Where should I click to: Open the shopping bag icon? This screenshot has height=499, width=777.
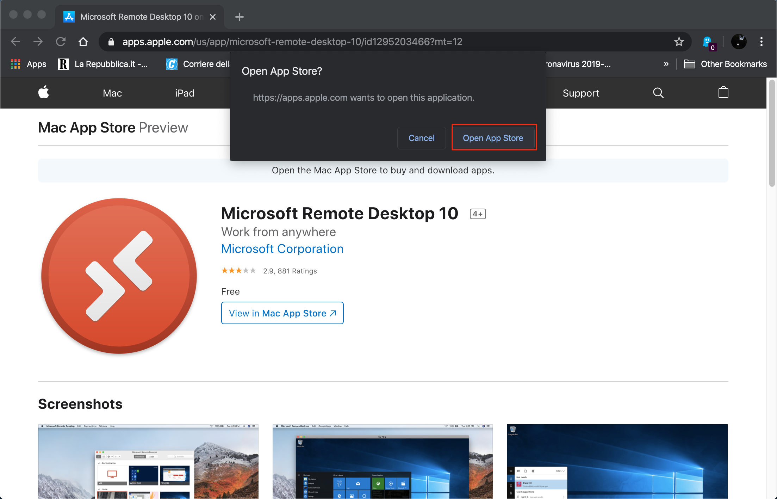point(723,92)
